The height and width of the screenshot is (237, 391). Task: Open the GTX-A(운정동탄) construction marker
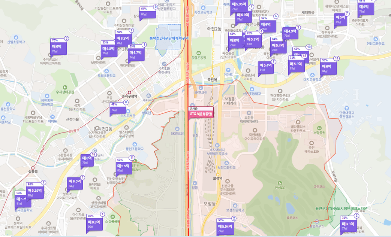pyautogui.click(x=201, y=113)
